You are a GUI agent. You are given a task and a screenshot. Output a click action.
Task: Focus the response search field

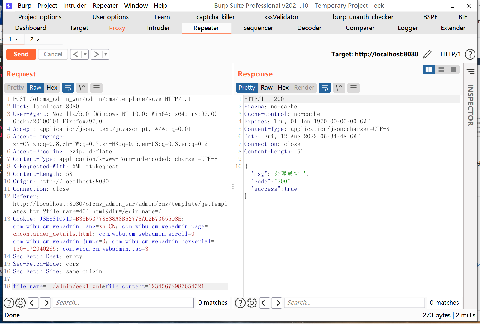[x=355, y=303]
